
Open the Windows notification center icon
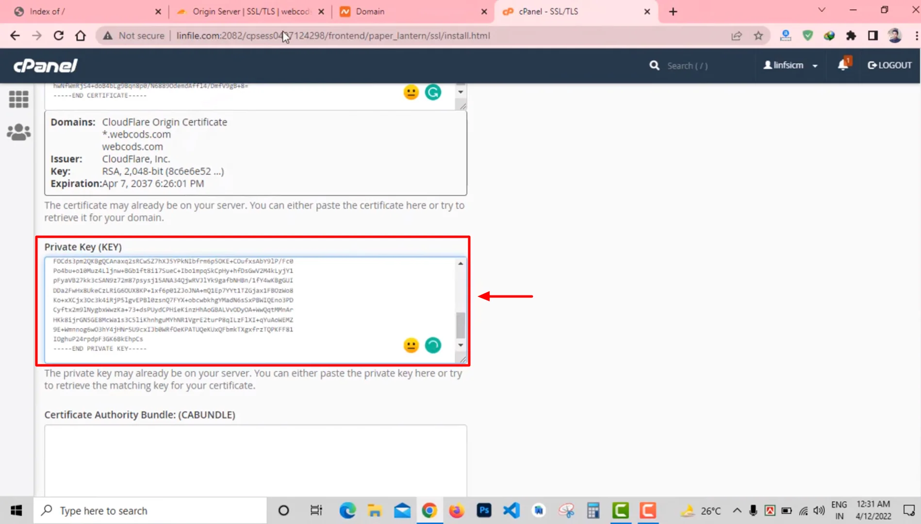(x=908, y=510)
